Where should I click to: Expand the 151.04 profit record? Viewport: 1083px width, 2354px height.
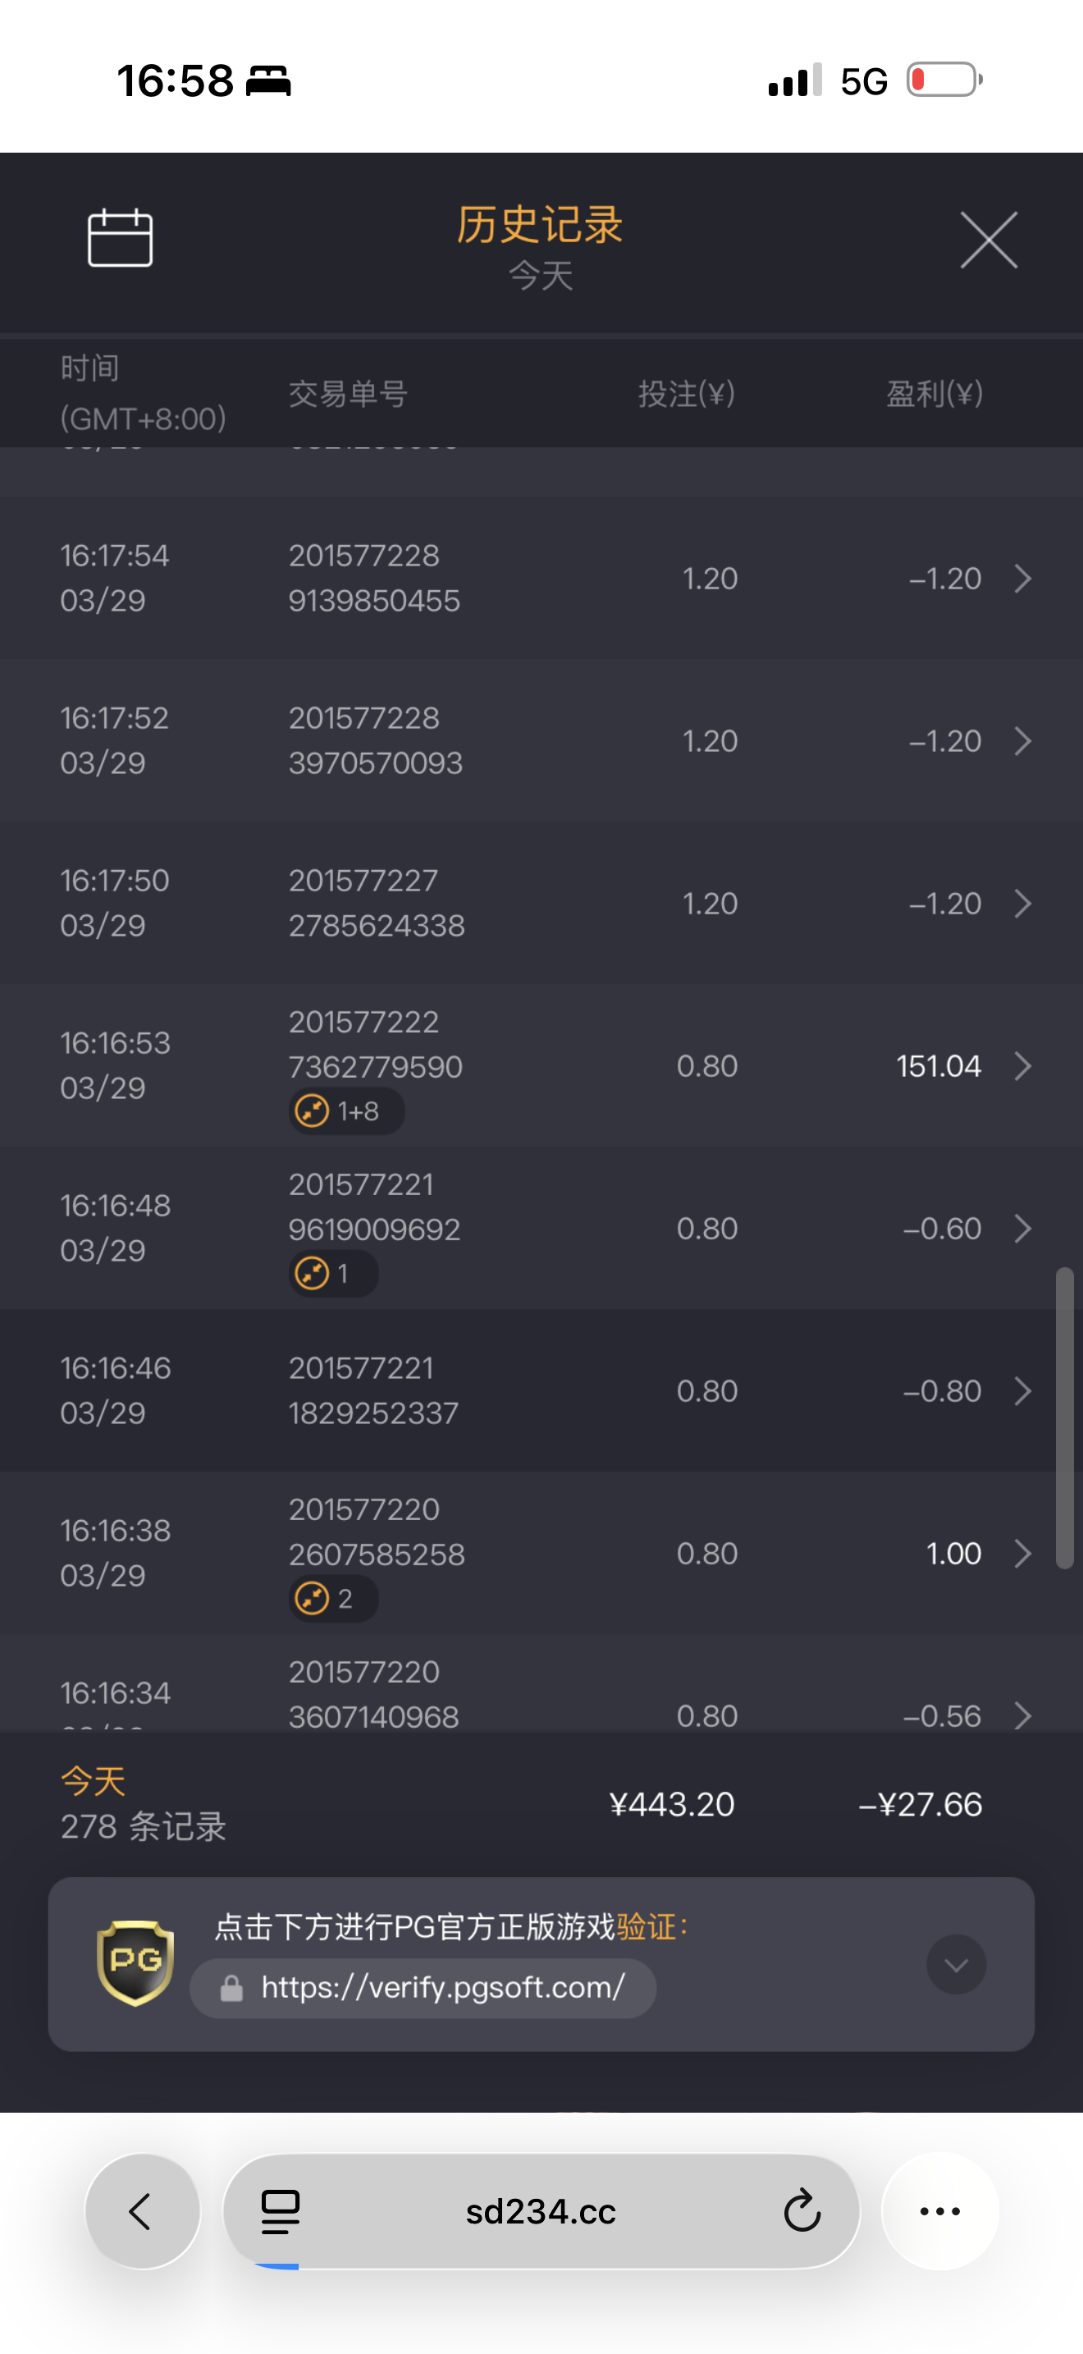1023,1065
